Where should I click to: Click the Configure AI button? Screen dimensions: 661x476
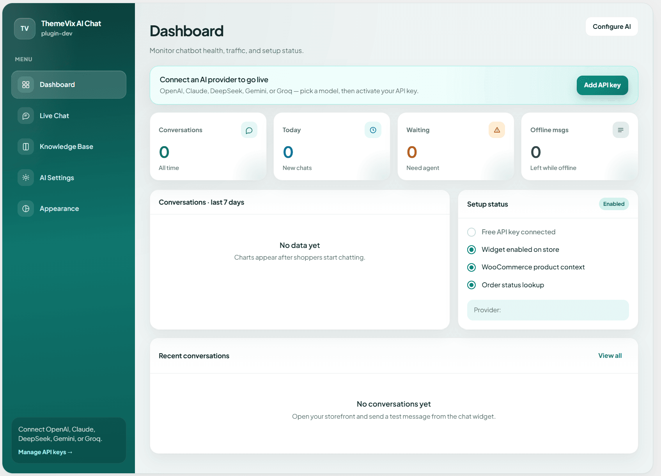tap(611, 27)
